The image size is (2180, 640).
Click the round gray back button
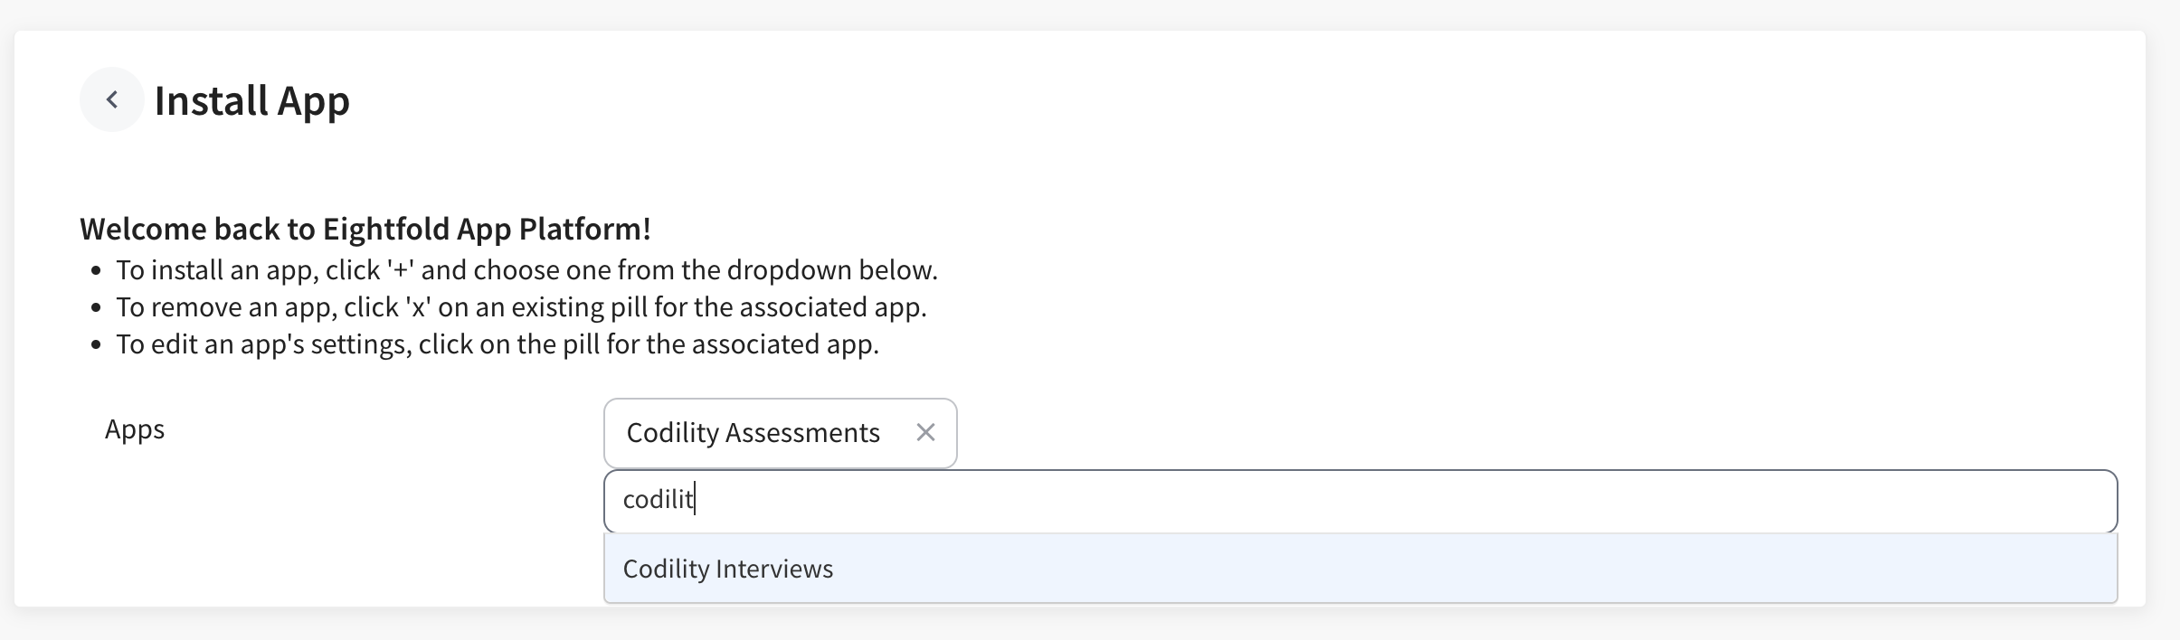[x=112, y=99]
